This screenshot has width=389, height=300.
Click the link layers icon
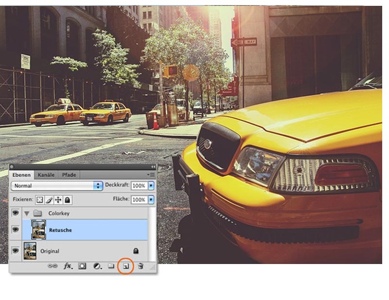[x=53, y=266]
